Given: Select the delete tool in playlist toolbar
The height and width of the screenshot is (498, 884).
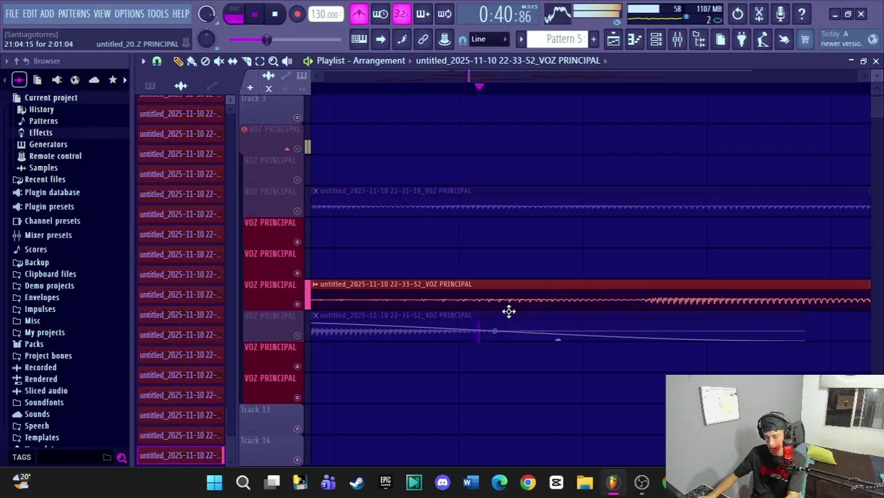Looking at the screenshot, I should pos(205,61).
